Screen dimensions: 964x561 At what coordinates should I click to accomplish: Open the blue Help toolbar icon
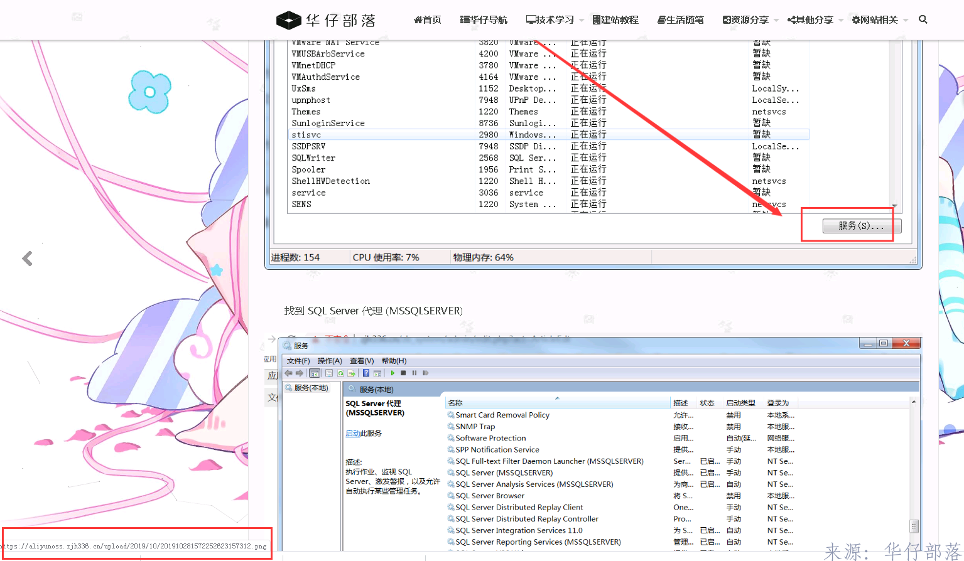(x=366, y=373)
